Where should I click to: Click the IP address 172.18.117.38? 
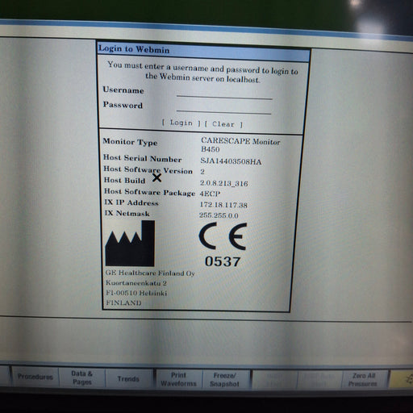coord(223,205)
